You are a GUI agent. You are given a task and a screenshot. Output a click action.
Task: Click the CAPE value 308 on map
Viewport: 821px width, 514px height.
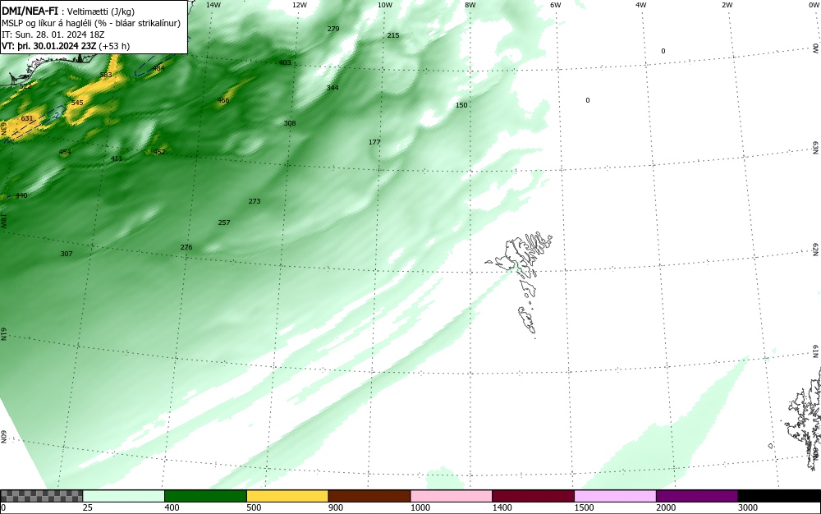click(290, 123)
